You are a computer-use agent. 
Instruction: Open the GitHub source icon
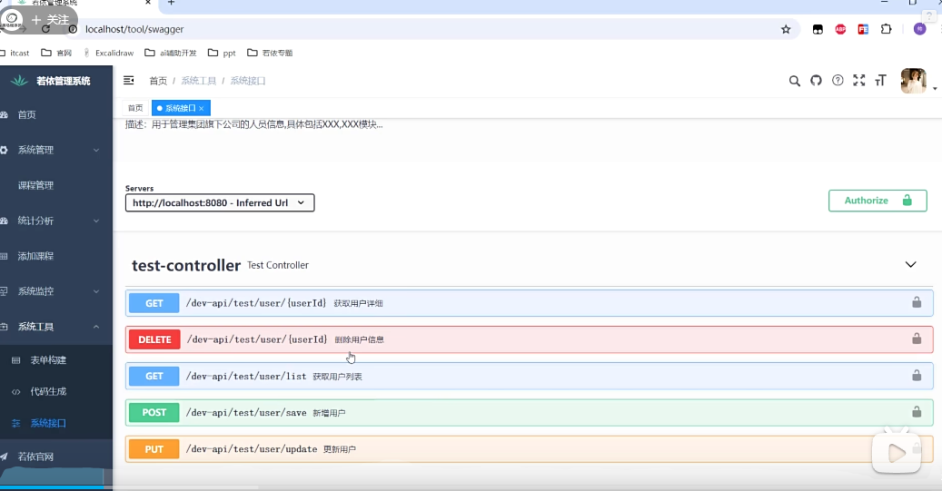(x=816, y=81)
